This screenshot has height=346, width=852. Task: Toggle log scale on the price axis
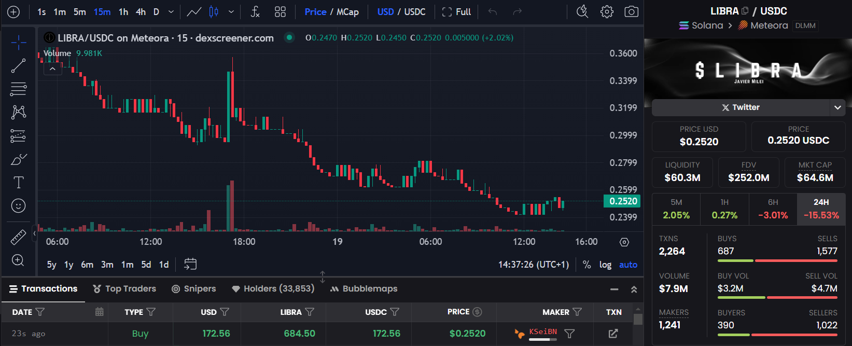(x=605, y=265)
